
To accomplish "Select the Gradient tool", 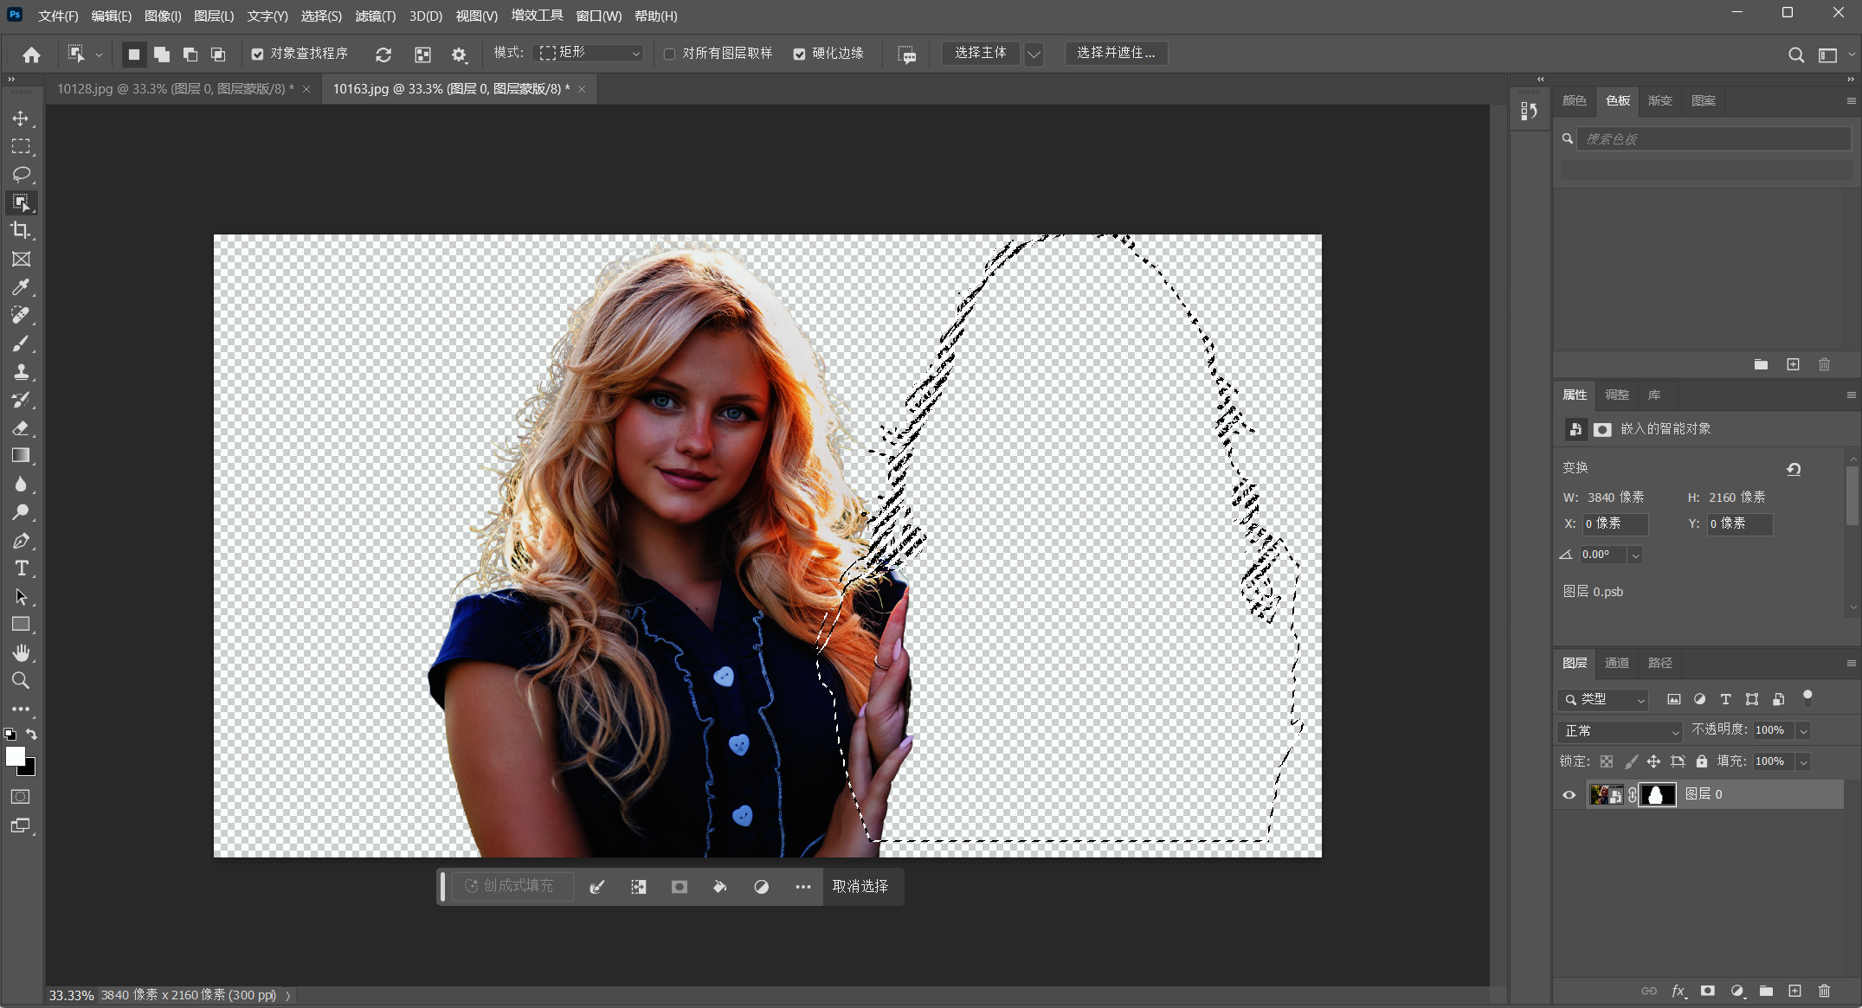I will pyautogui.click(x=21, y=456).
